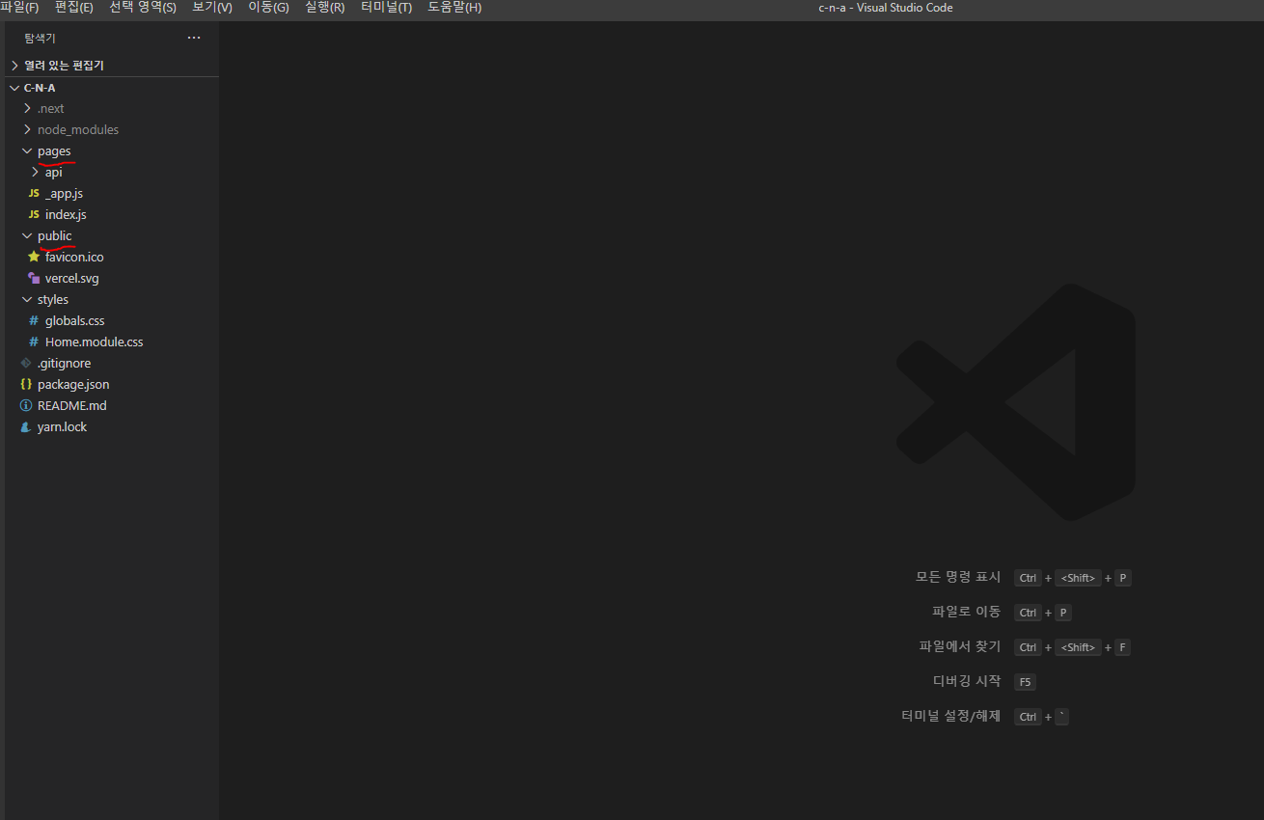The height and width of the screenshot is (820, 1264).
Task: Expand the api folder chevron
Action: coord(35,172)
